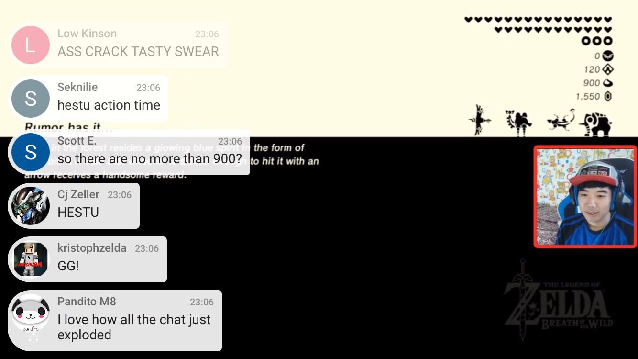
Task: Click the Korok seed counter icon
Action: (x=607, y=83)
